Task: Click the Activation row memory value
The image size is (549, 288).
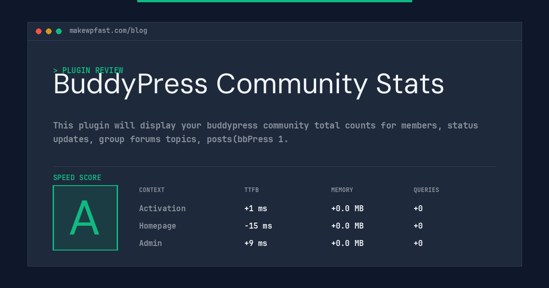Action: coord(347,208)
